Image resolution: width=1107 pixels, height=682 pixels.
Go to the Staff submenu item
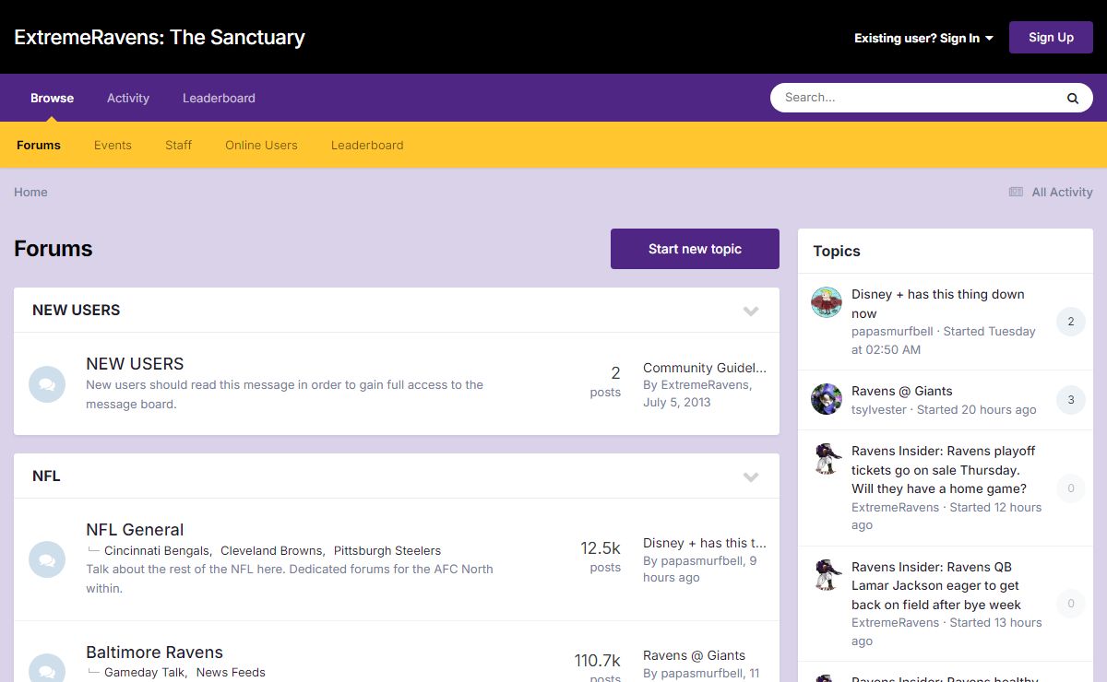click(x=178, y=145)
